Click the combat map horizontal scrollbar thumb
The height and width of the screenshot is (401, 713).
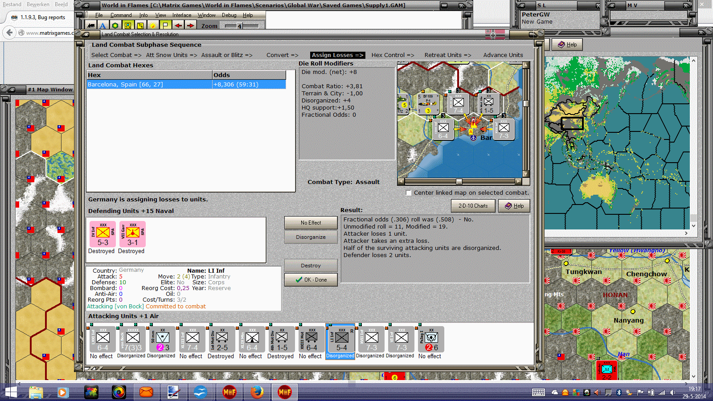(459, 181)
